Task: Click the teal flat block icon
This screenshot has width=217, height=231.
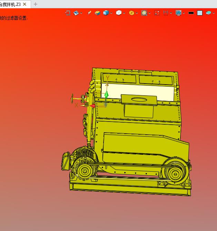Action: (x=208, y=13)
